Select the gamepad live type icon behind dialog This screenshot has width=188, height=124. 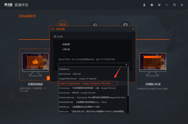tap(62, 23)
